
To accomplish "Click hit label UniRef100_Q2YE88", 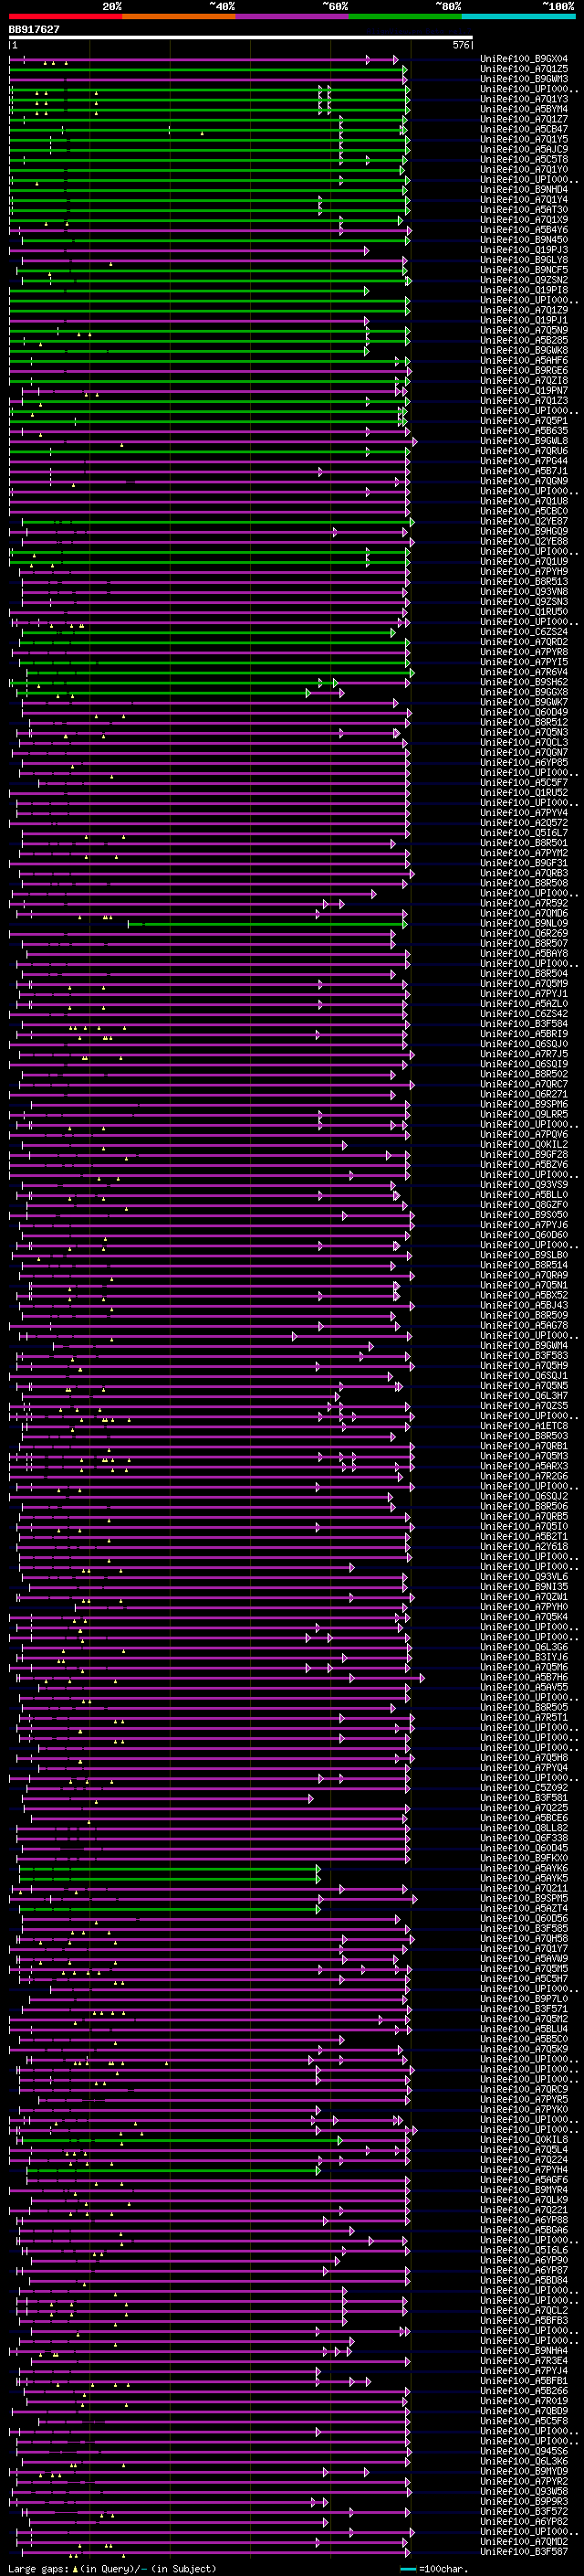I will click(x=524, y=541).
